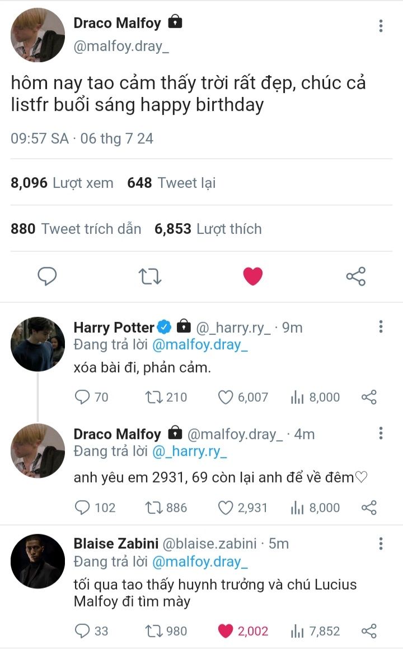Like Harry Potter's reply
This screenshot has height=653, width=403.
(x=226, y=398)
